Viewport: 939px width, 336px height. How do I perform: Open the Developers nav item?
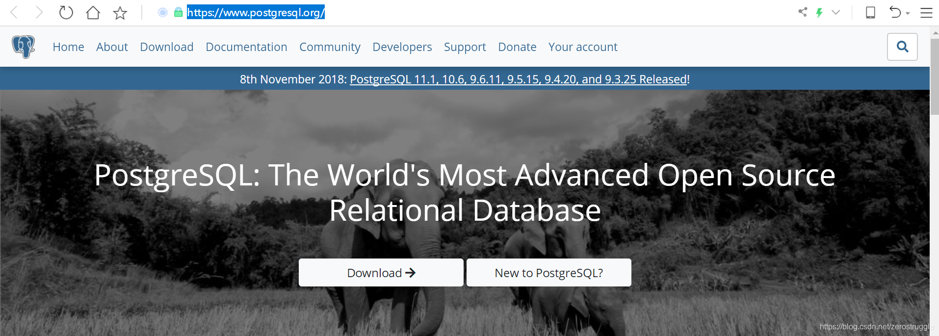pyautogui.click(x=402, y=47)
